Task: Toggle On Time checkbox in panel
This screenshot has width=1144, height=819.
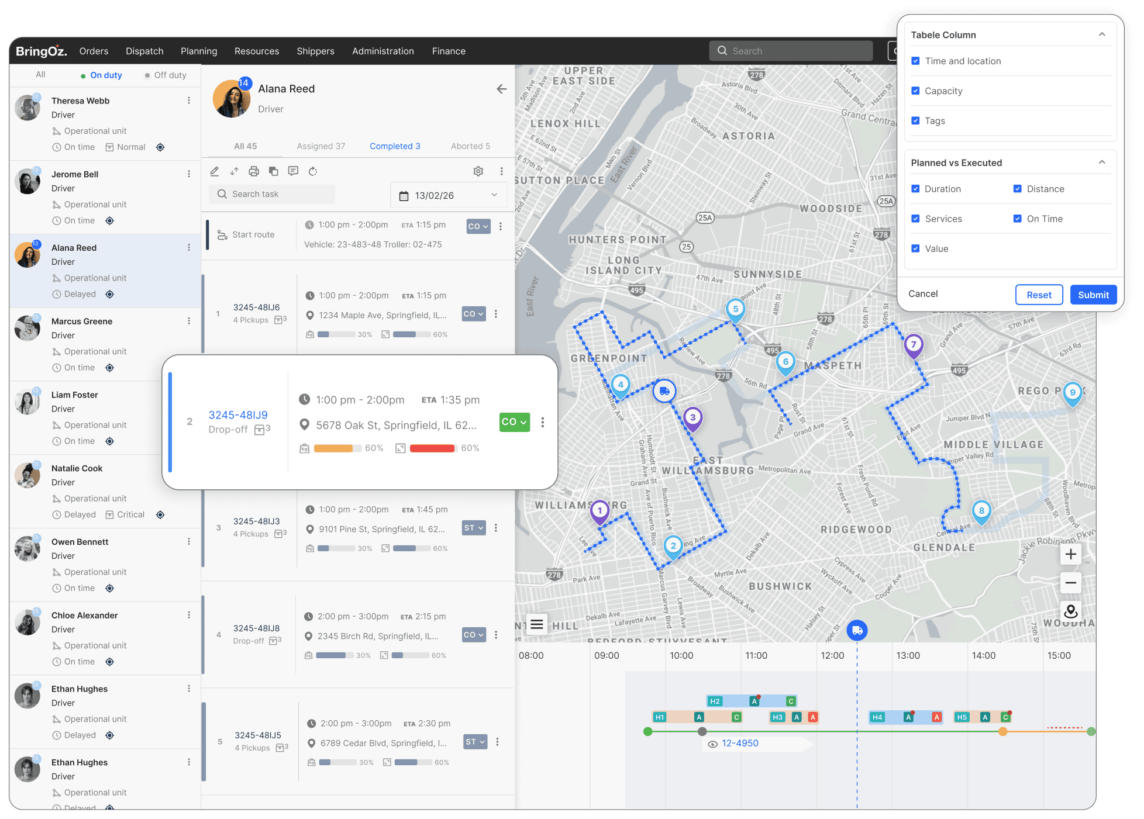Action: click(x=1018, y=219)
